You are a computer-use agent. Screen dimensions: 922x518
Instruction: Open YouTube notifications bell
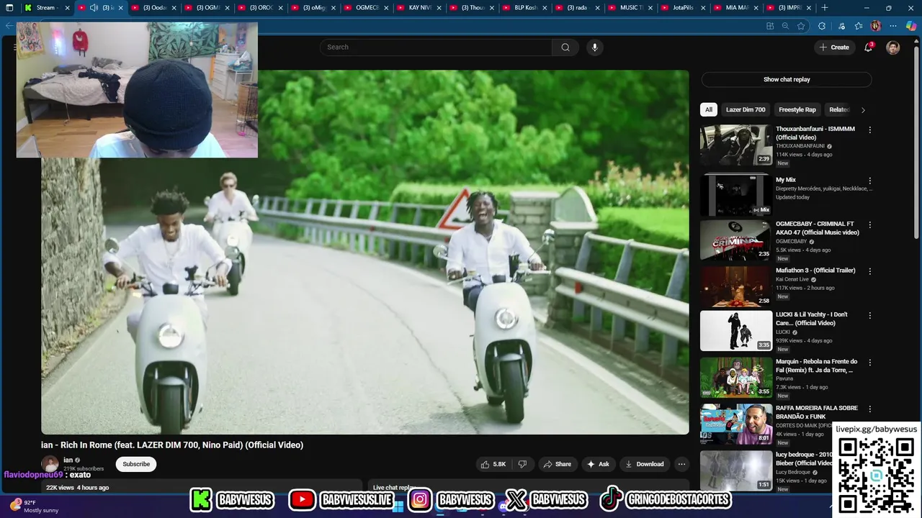click(868, 47)
